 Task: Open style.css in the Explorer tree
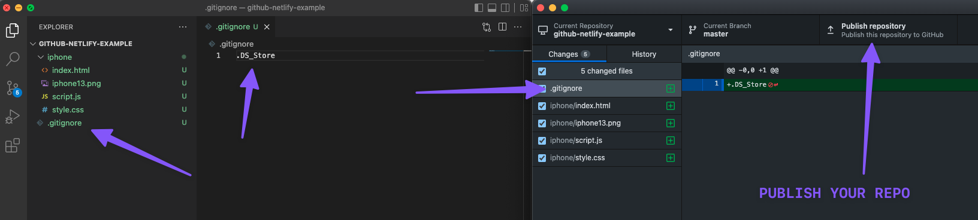point(68,110)
